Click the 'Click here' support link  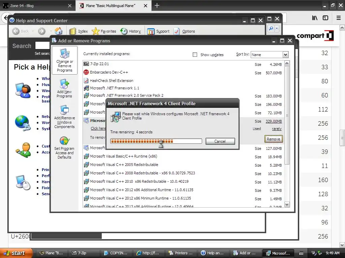click(98, 128)
